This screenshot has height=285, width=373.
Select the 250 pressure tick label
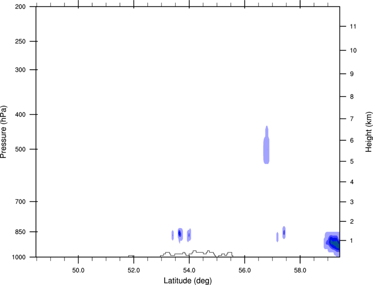click(21, 41)
